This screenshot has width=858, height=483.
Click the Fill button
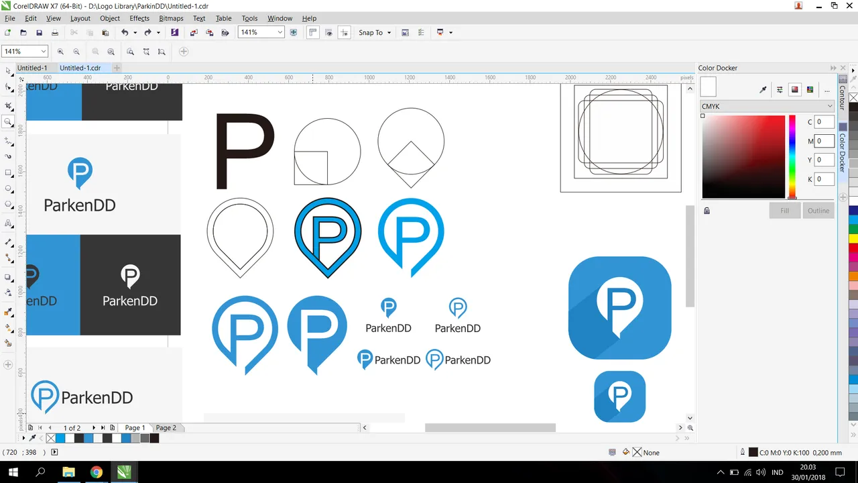coord(784,211)
